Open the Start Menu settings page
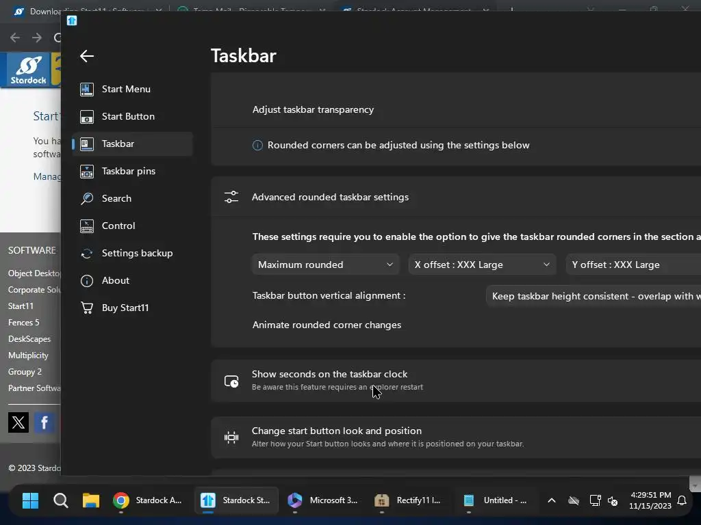This screenshot has height=525, width=701. [132, 89]
